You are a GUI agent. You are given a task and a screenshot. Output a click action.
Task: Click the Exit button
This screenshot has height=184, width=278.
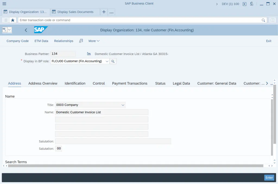click(268, 41)
